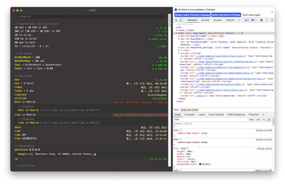Switch to the Console tab
The image size is (285, 185).
coord(205,20)
